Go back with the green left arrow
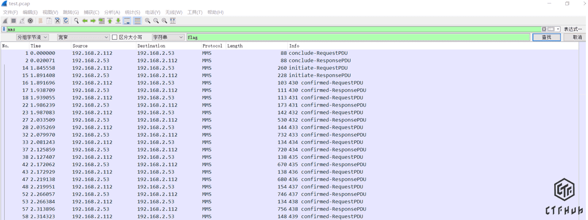The height and width of the screenshot is (220, 588). (x=85, y=21)
